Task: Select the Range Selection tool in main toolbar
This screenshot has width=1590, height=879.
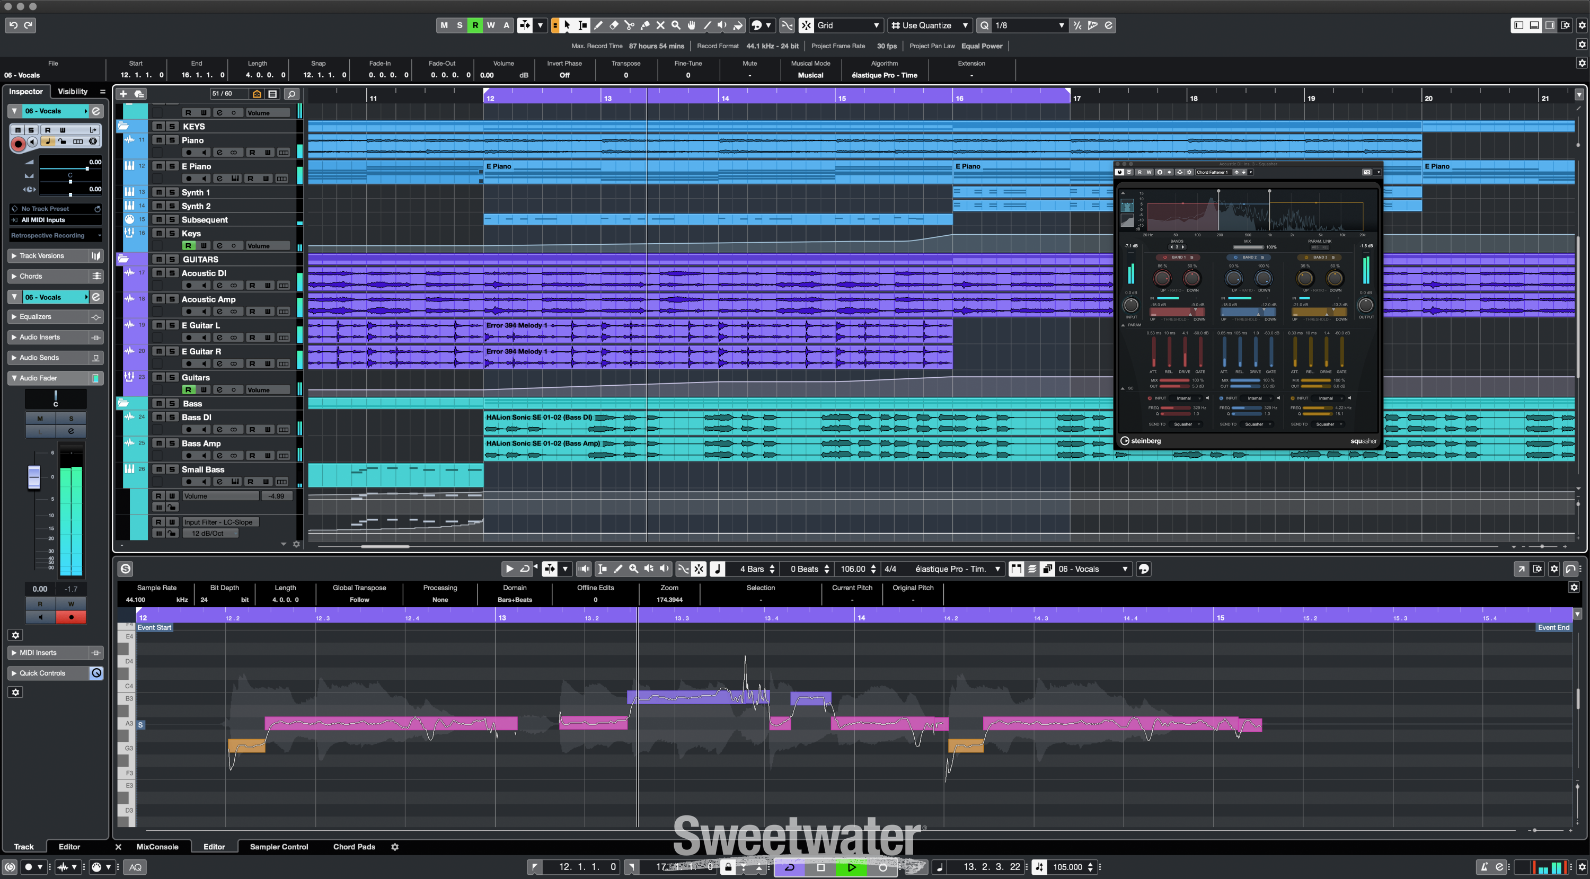Action: pos(582,25)
